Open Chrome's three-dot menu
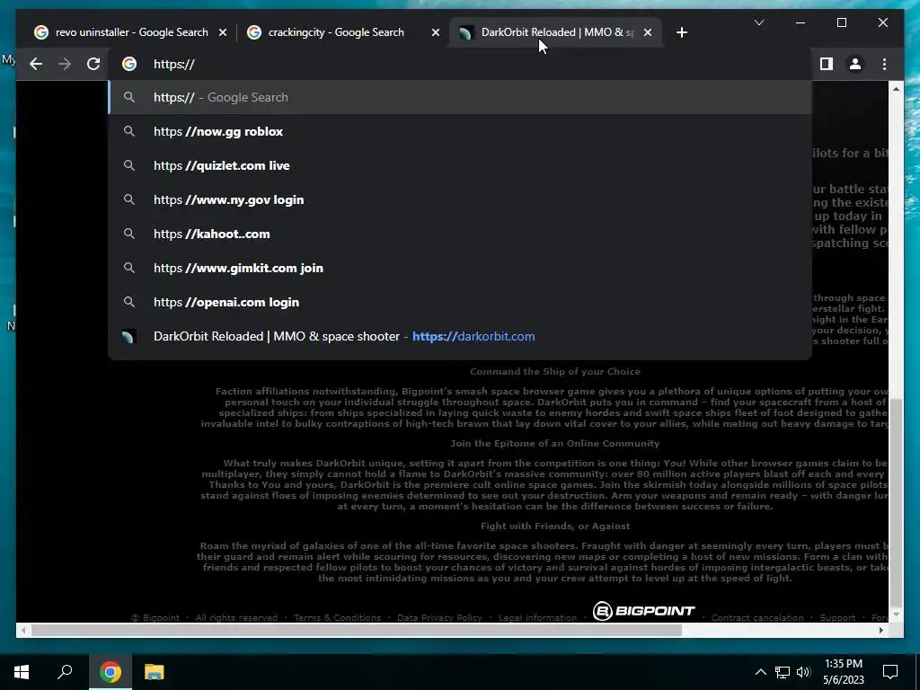920x690 pixels. [884, 64]
